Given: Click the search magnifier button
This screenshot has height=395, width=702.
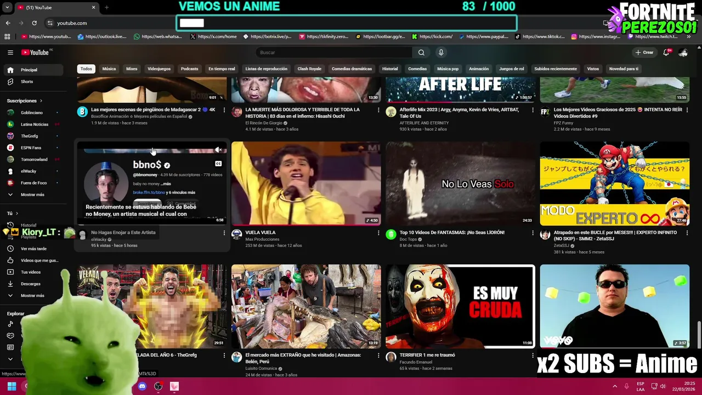Looking at the screenshot, I should click(x=421, y=53).
